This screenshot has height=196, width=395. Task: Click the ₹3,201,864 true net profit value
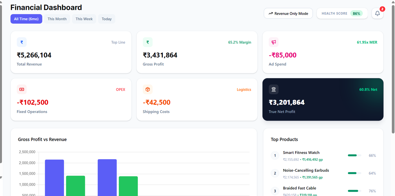(287, 102)
